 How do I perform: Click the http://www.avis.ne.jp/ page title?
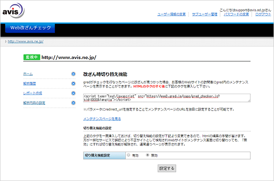[x=69, y=57]
